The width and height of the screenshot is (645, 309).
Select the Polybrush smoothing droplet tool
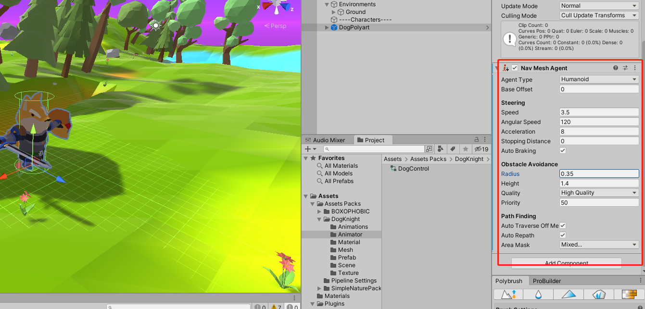coord(538,294)
